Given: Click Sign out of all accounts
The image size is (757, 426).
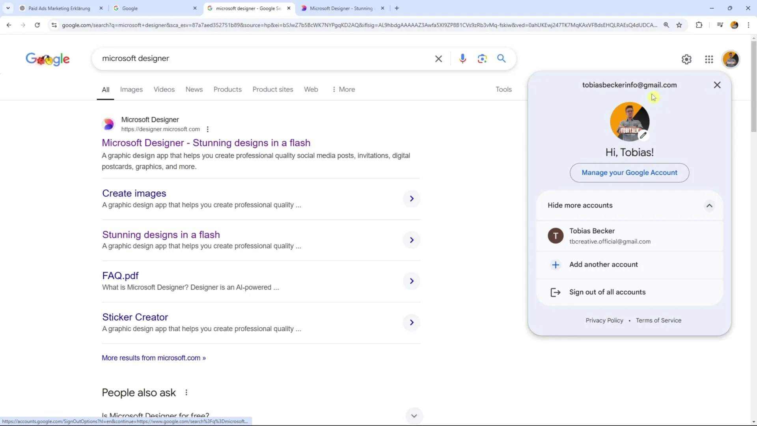Looking at the screenshot, I should tap(629, 292).
